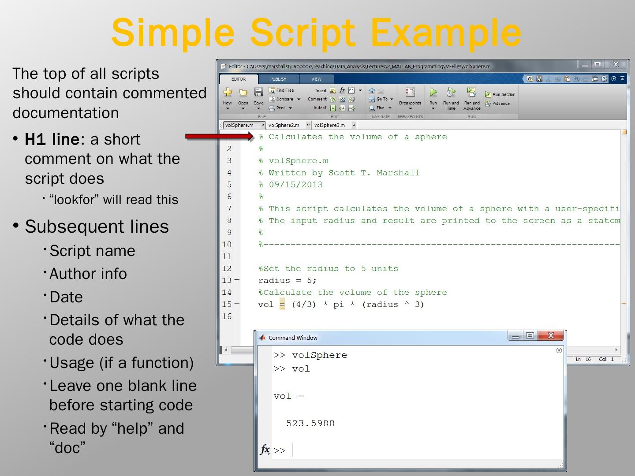Click the Open folder icon
Screen dimensions: 635x476
[243, 93]
